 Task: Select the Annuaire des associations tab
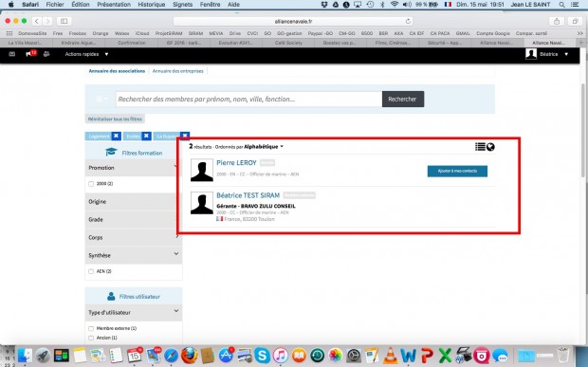point(117,71)
